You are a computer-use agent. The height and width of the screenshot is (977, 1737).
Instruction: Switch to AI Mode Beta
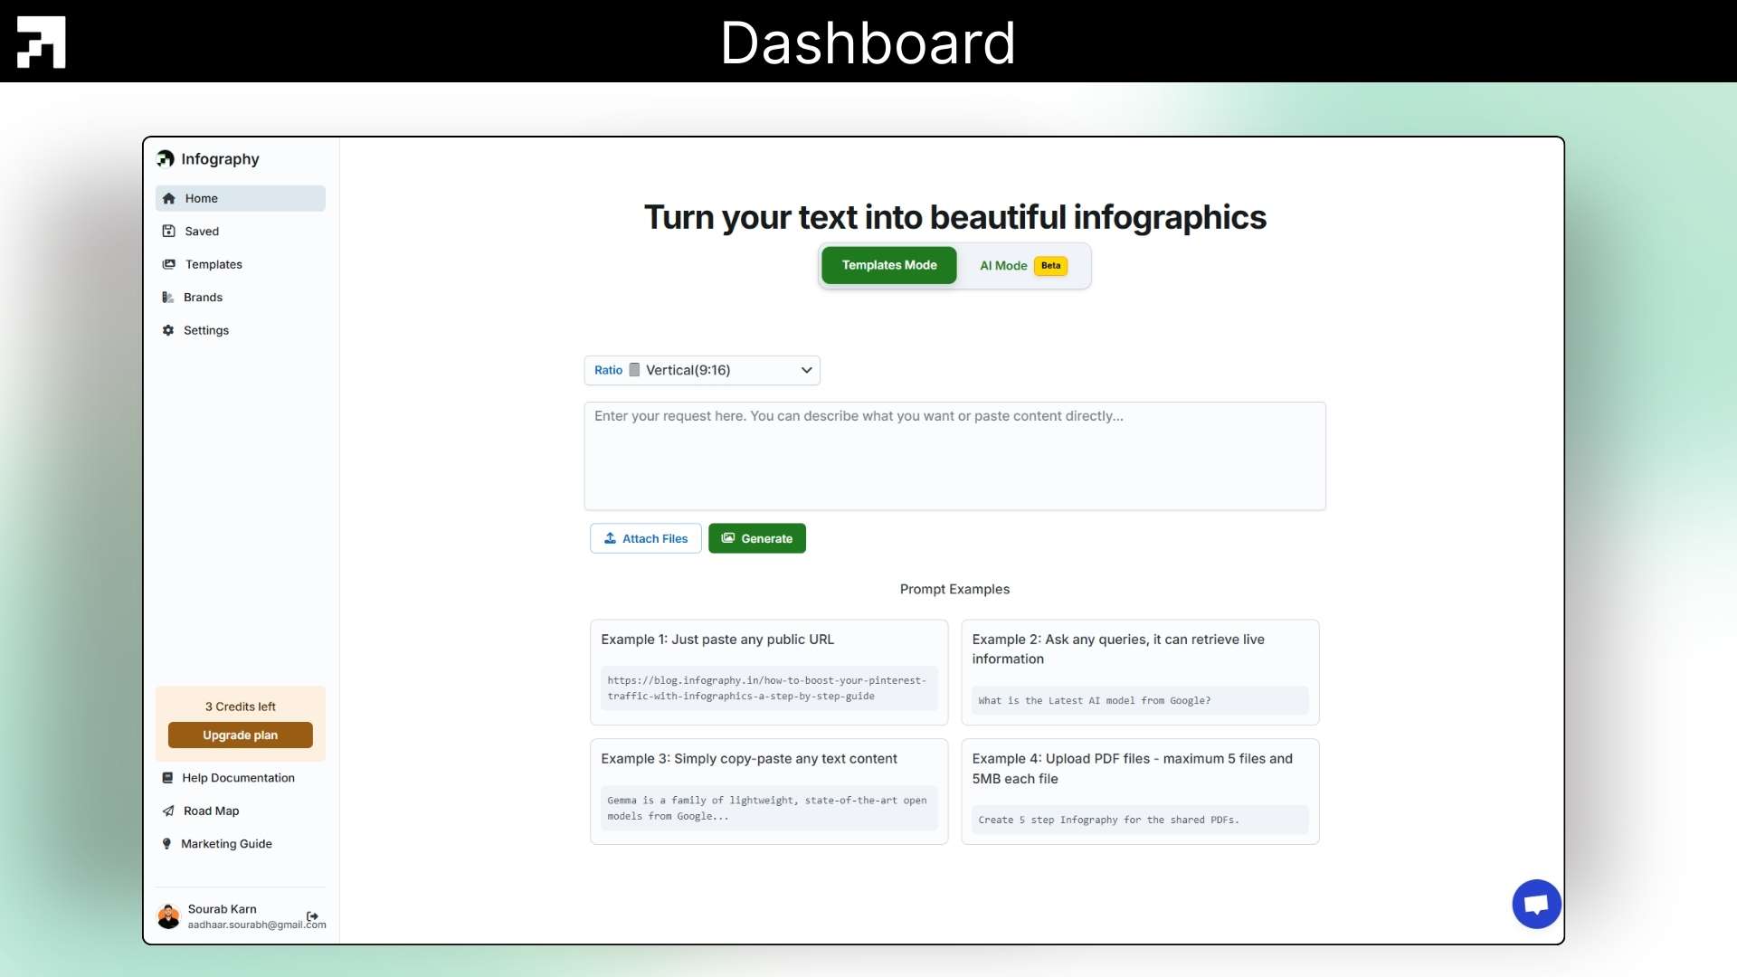(x=1022, y=266)
